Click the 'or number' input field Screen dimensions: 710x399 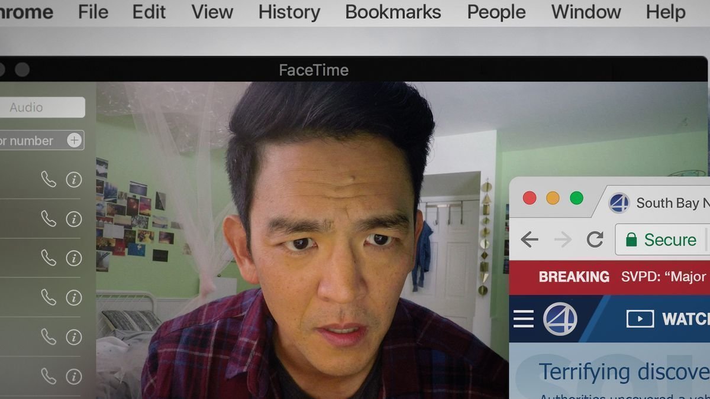30,140
